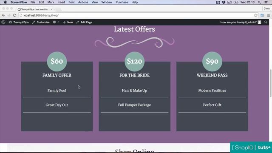Open Spotlight search in menu bar
The height and width of the screenshot is (153, 272).
(x=259, y=2)
